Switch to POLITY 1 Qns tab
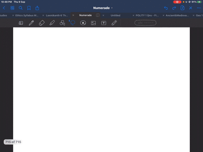The height and width of the screenshot is (152, 203). [147, 16]
